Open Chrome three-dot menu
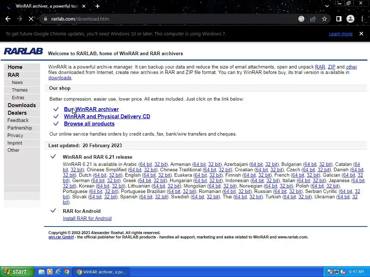Image resolution: width=370 pixels, height=277 pixels. point(362,19)
